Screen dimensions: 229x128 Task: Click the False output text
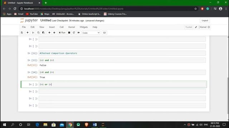tap(43, 65)
